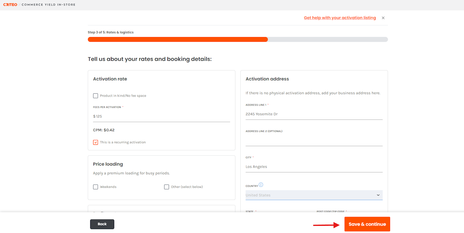Check the Other (select below) option

(167, 187)
